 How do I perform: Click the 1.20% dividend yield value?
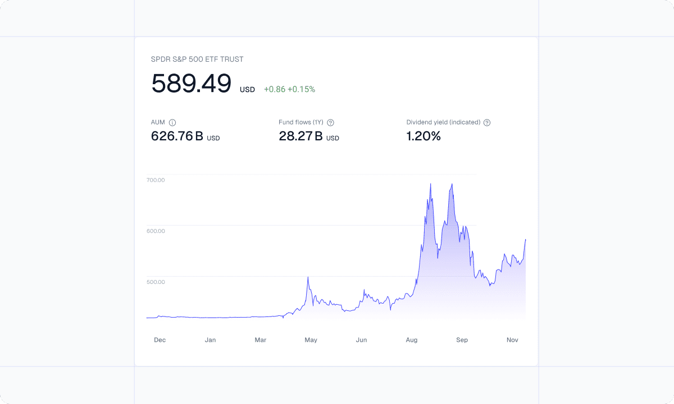423,136
